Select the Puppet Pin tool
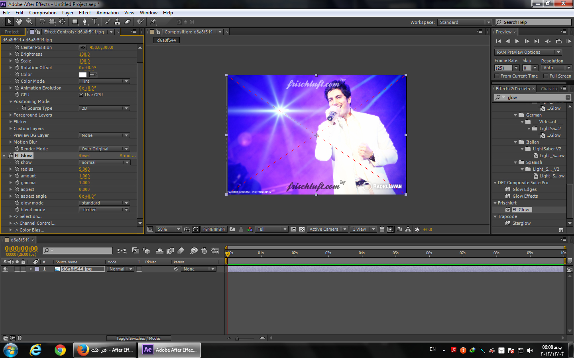This screenshot has height=358, width=574. [153, 22]
